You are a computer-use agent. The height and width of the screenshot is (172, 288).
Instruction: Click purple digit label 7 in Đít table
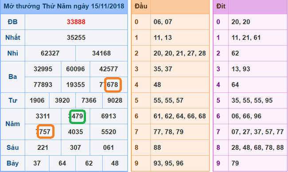[218, 132]
